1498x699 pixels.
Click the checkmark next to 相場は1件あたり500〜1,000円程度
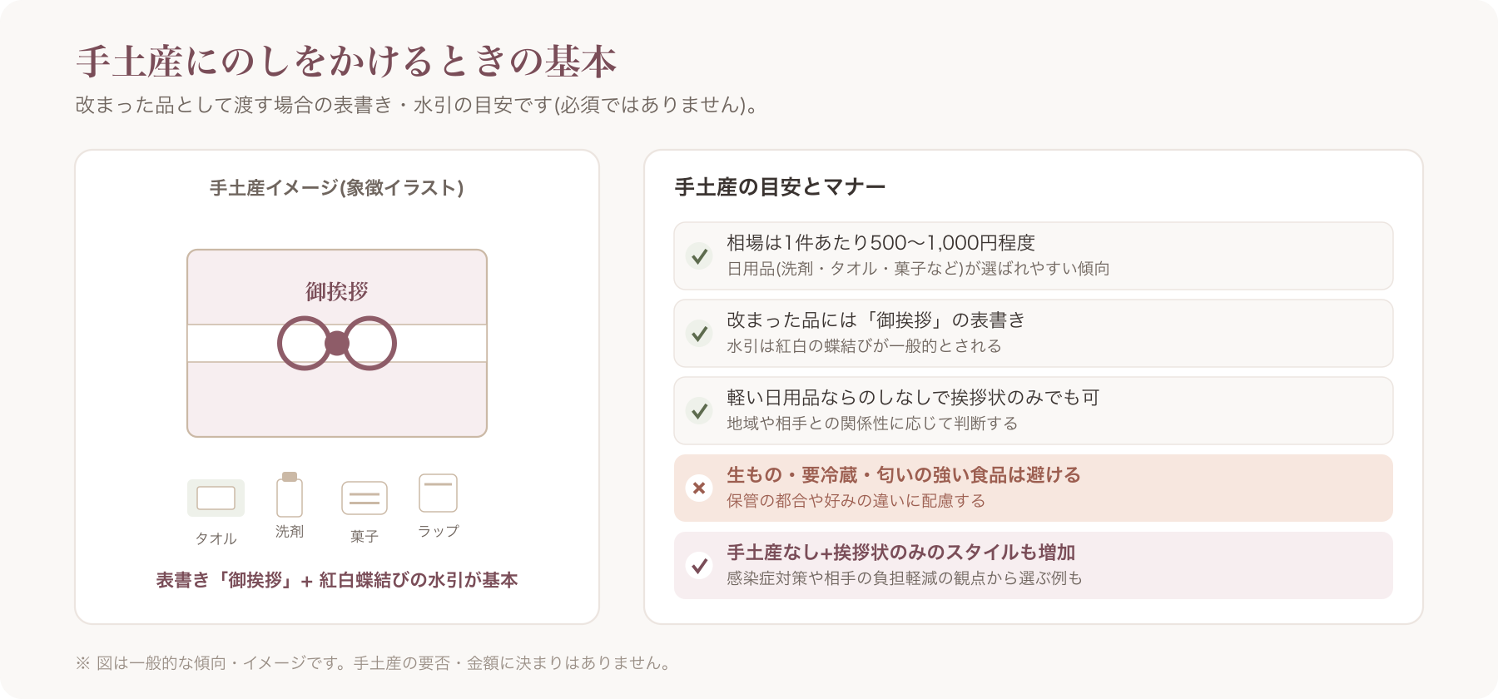coord(699,256)
